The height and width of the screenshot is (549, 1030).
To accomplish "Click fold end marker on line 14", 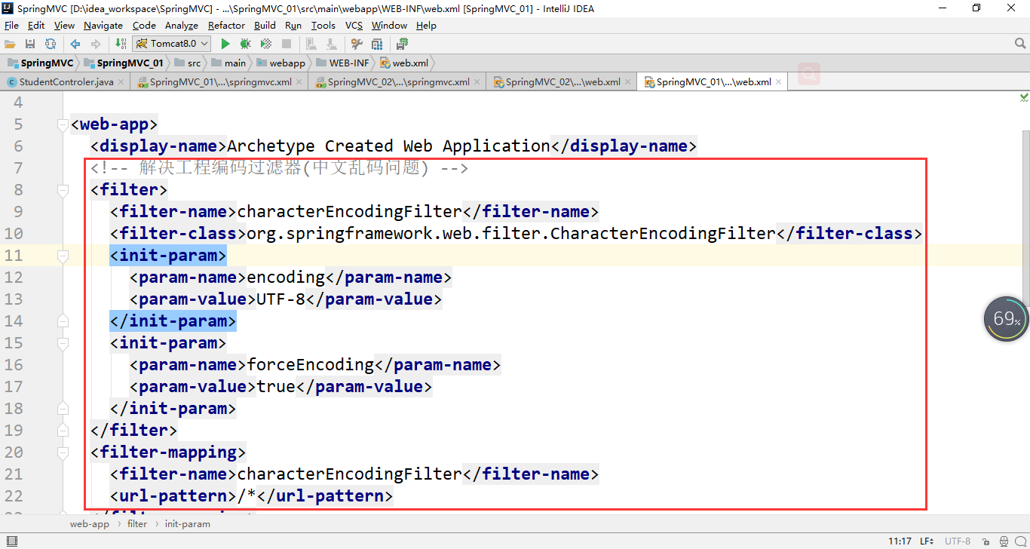I will click(63, 321).
